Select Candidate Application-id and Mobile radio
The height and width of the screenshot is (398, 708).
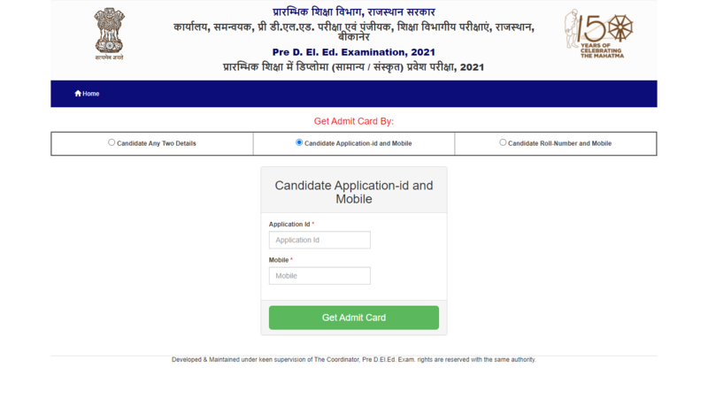(299, 142)
